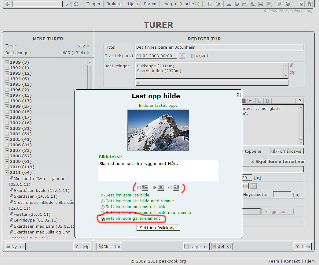Click the red X beside Bestigninger list
319x265 pixels.
pyautogui.click(x=292, y=73)
